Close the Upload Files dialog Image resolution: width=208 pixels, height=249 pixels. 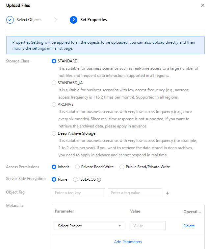(x=202, y=6)
